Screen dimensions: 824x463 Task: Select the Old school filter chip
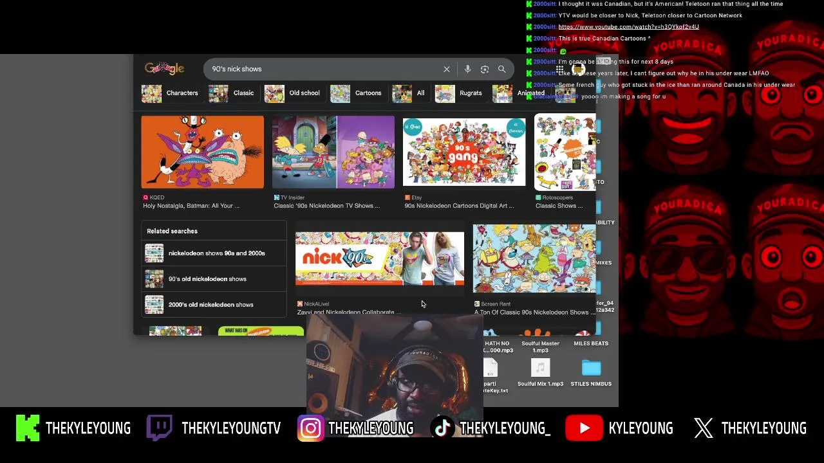[x=293, y=93]
